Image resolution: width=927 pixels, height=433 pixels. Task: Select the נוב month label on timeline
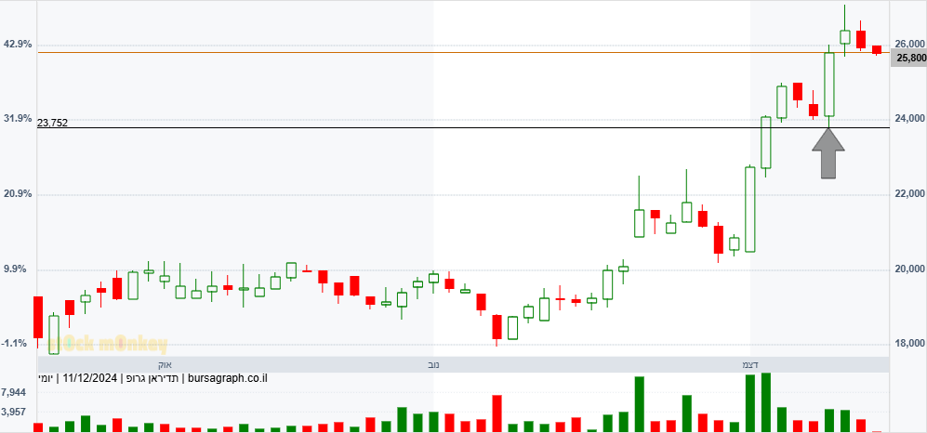click(433, 364)
